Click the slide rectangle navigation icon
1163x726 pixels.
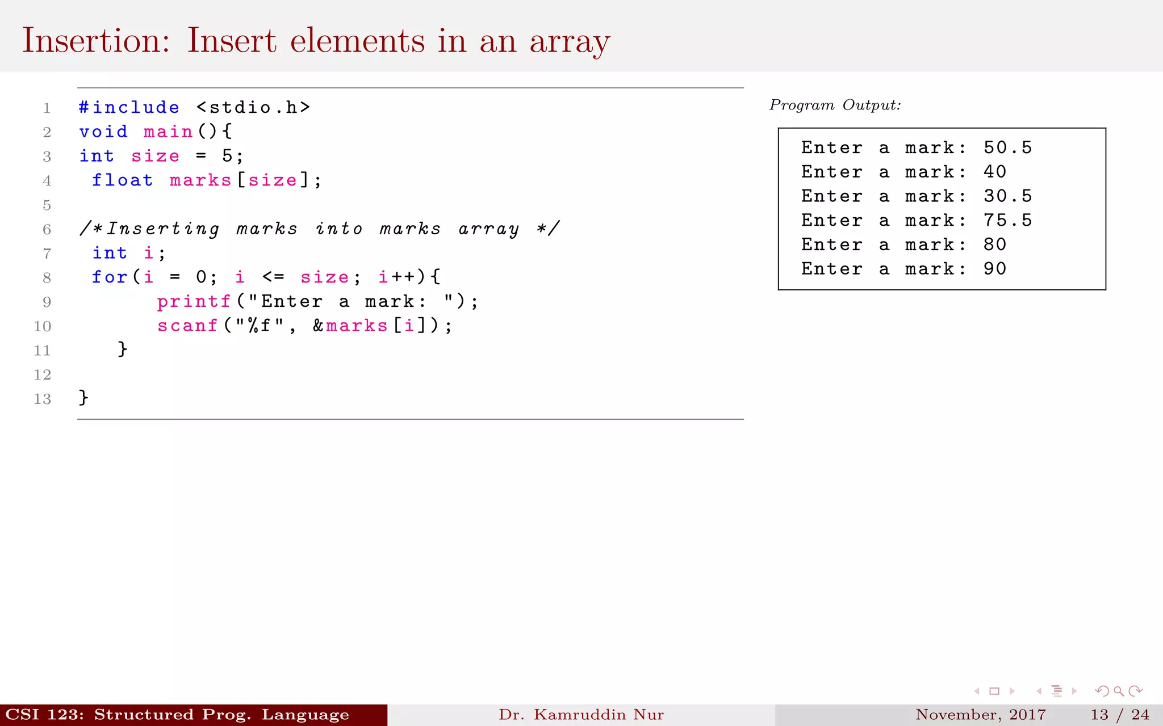coord(994,691)
